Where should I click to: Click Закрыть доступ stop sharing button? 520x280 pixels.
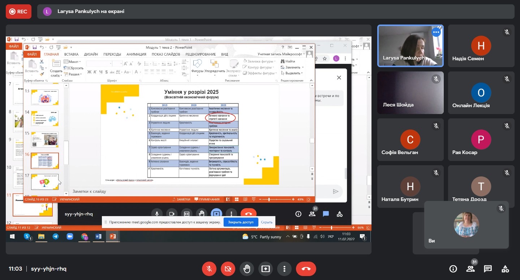pos(241,222)
